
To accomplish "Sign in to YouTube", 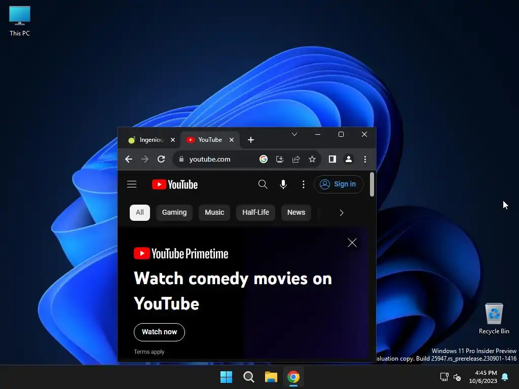I will click(x=339, y=184).
